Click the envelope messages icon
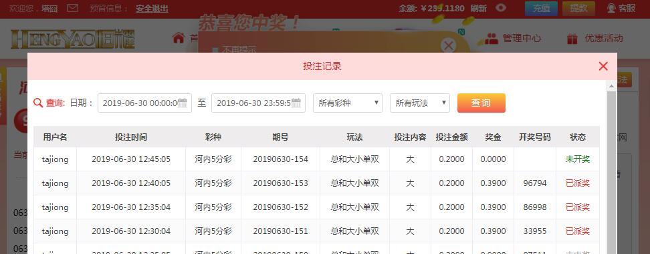This screenshot has width=650, height=254. coord(72,8)
